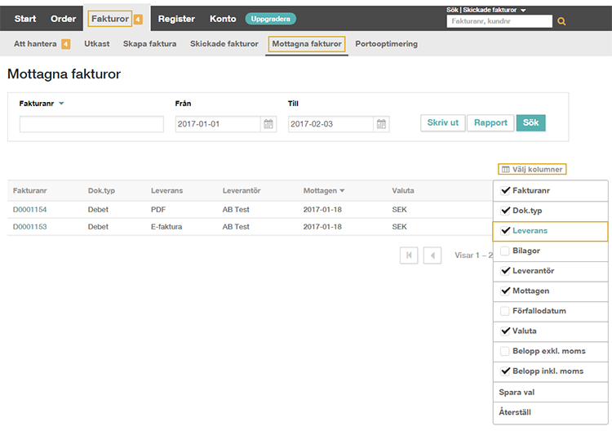Click the Leverantör table column header

tap(242, 190)
